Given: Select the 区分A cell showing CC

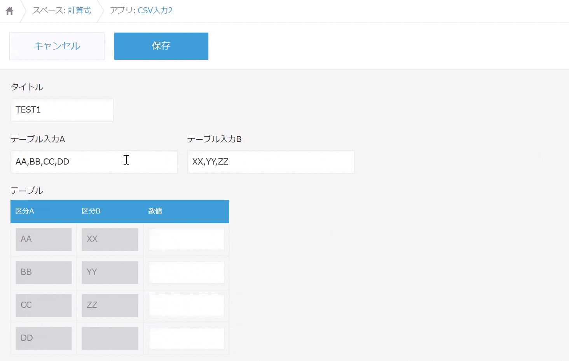Looking at the screenshot, I should pos(44,305).
